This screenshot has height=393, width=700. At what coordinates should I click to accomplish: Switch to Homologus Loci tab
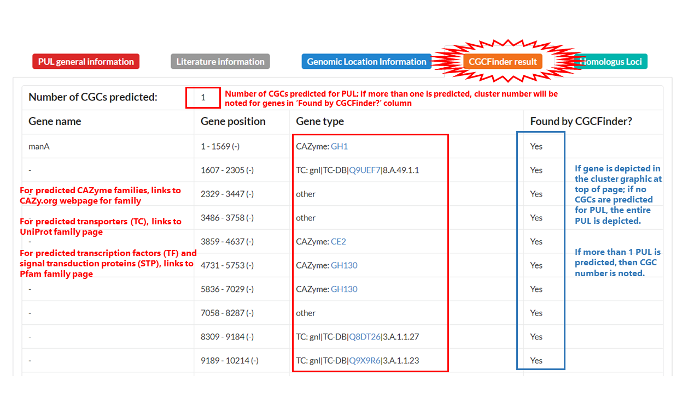click(612, 62)
